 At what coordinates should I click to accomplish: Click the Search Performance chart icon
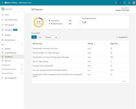[3, 20]
